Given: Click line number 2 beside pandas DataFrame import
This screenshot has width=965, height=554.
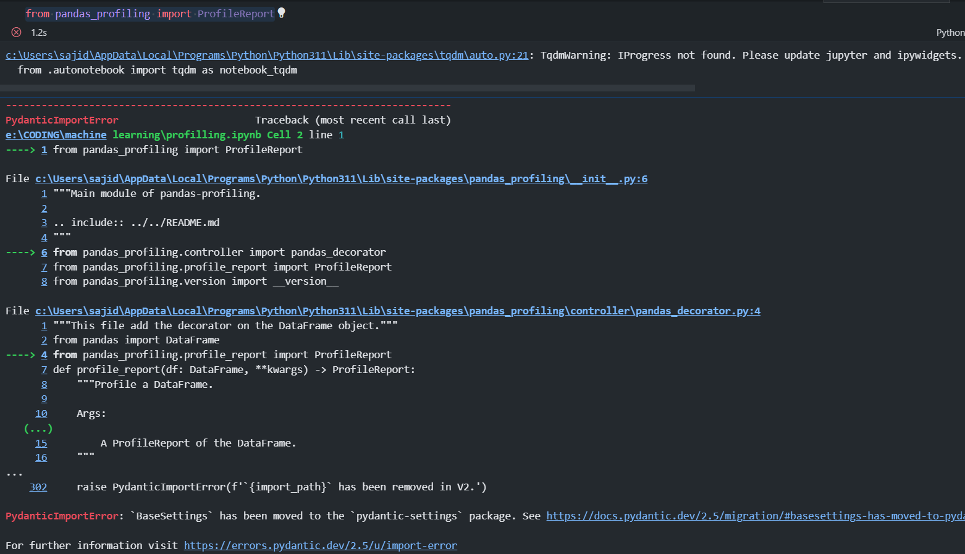Looking at the screenshot, I should point(44,340).
